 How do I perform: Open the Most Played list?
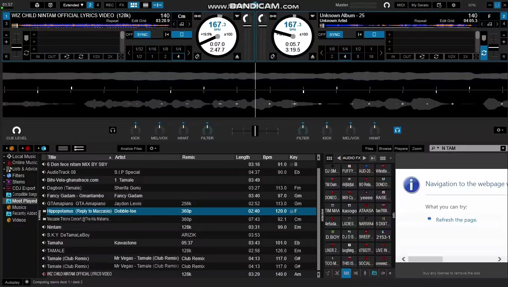pos(25,201)
